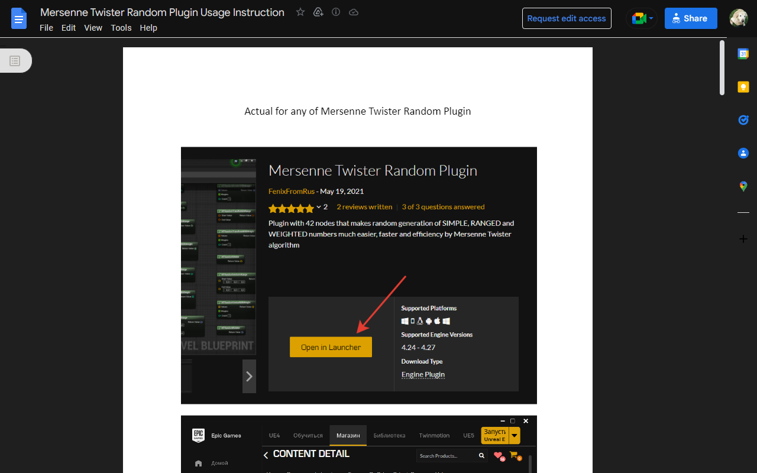Add side panel apps with the plus icon
This screenshot has height=473, width=757.
743,239
